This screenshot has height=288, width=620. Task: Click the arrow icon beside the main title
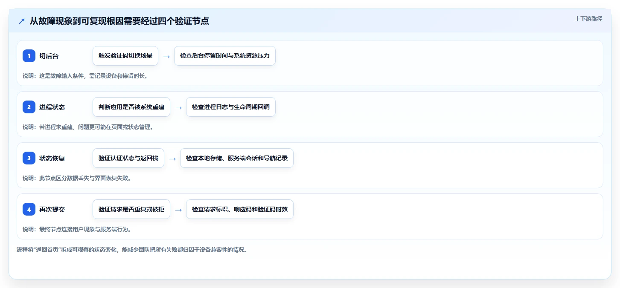click(22, 21)
